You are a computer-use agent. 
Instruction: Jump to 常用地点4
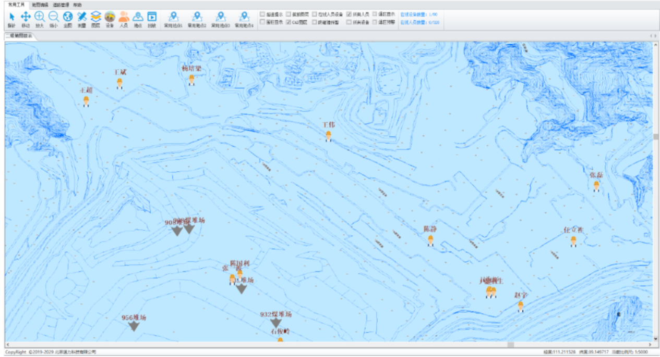click(x=244, y=19)
